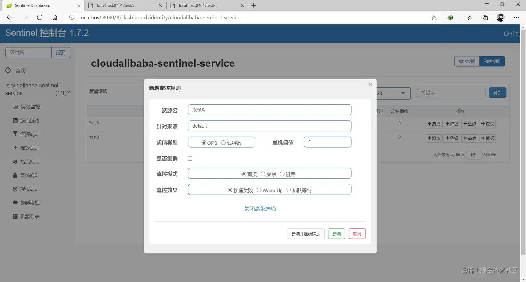Select 快速失败 flow control effect
The height and width of the screenshot is (282, 526).
coord(230,190)
